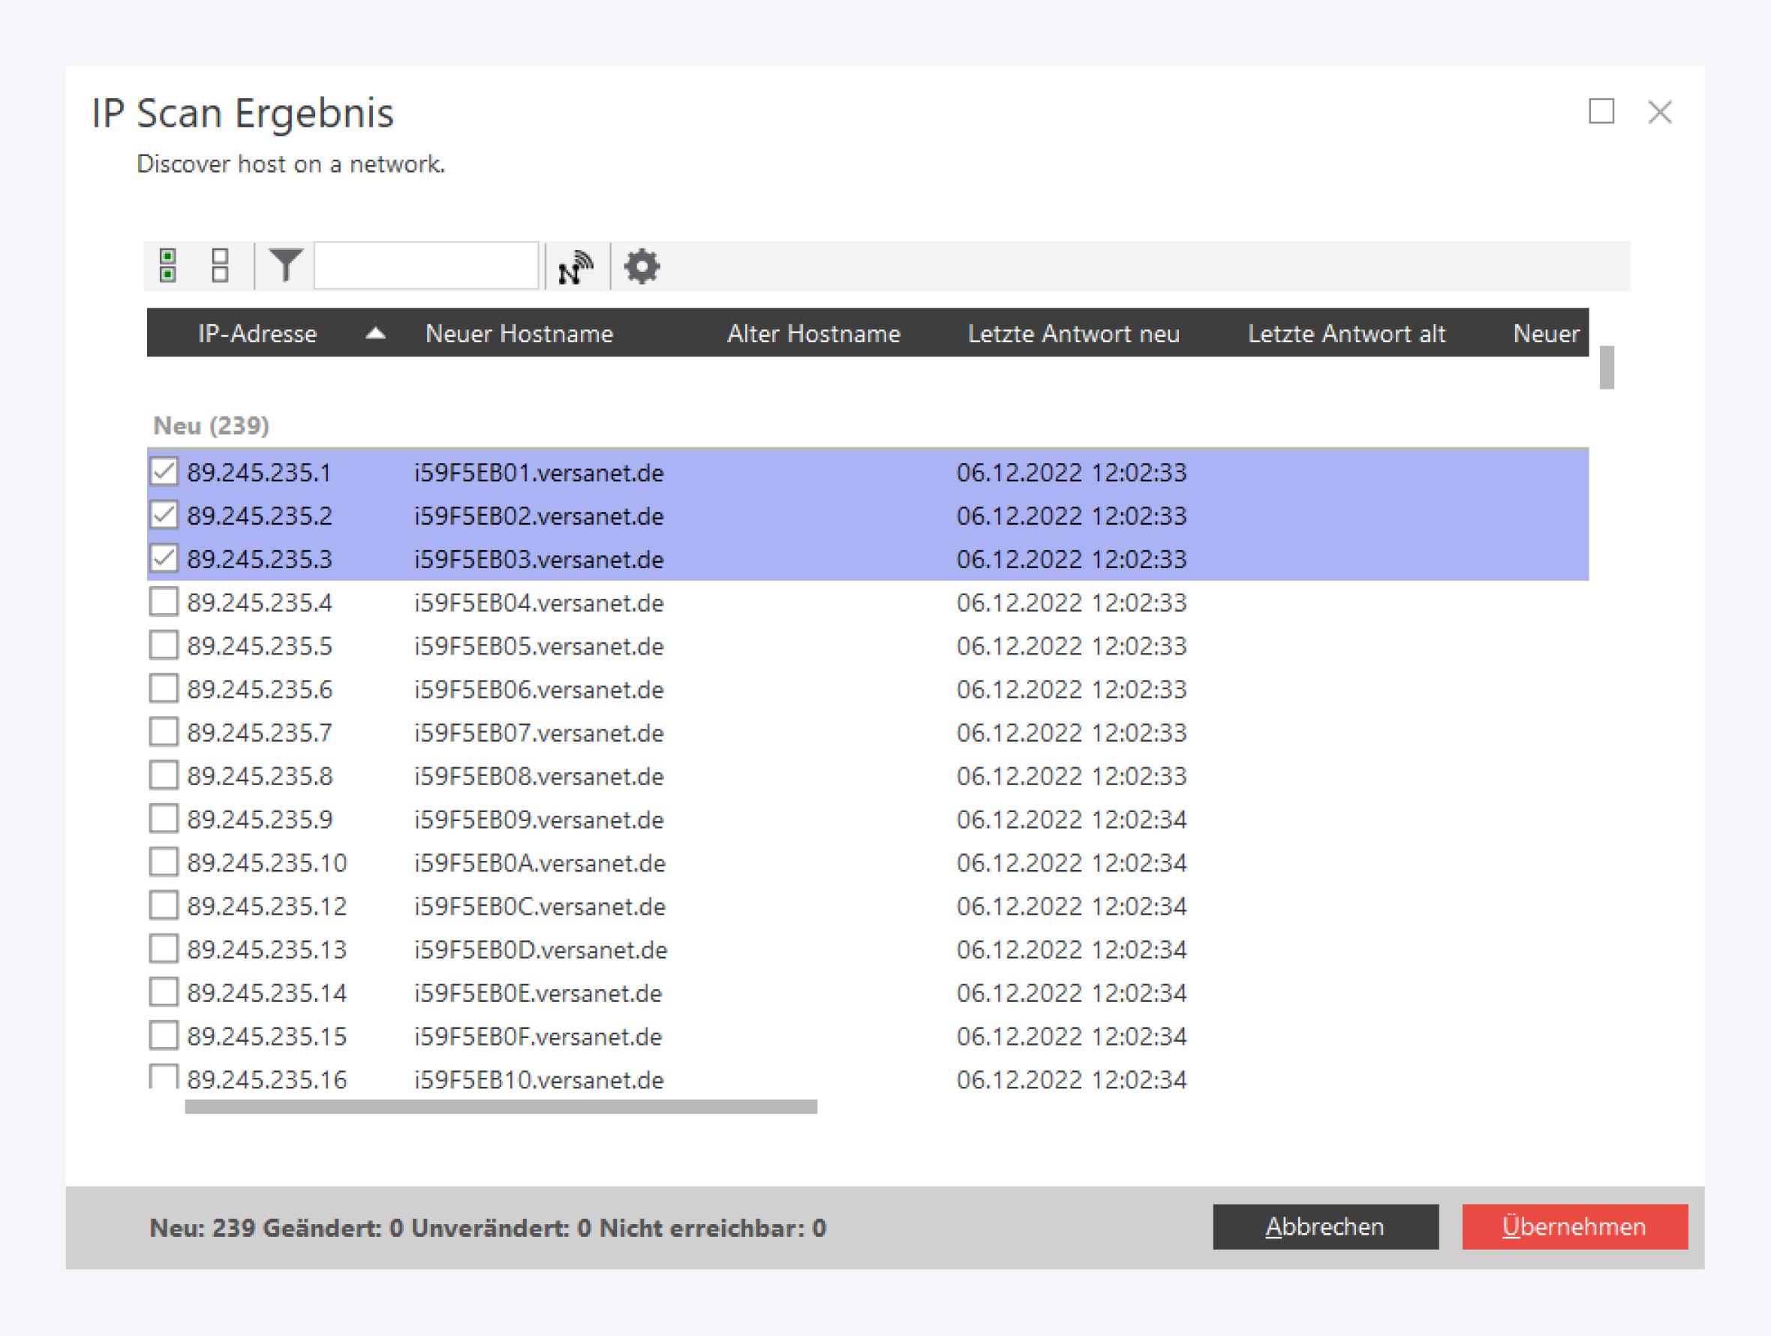This screenshot has width=1771, height=1336.
Task: Maximize the IP Scan Ergebnis window
Action: coord(1601,111)
